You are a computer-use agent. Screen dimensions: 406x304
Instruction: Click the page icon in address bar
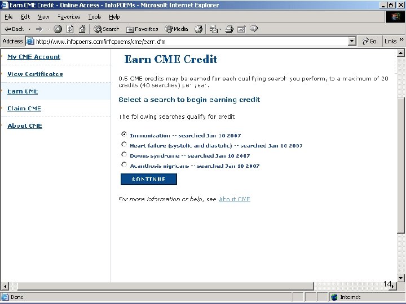(30, 41)
